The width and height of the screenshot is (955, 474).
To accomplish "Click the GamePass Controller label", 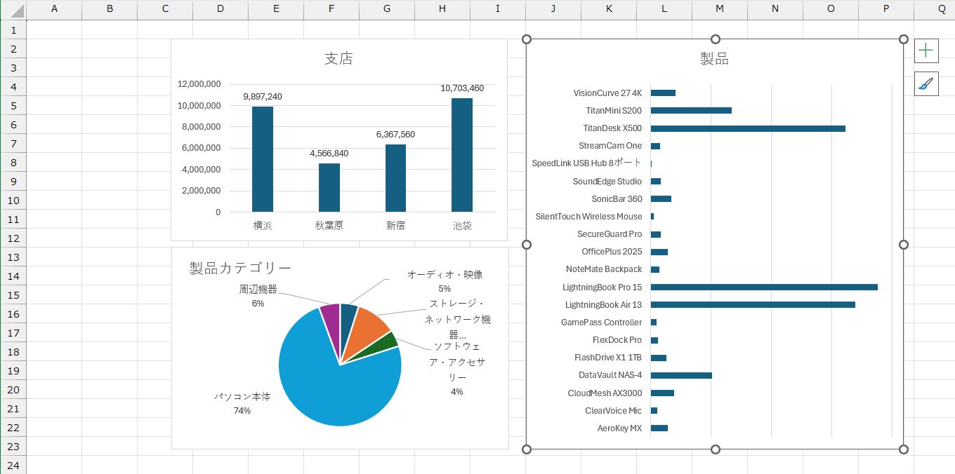I will 601,323.
